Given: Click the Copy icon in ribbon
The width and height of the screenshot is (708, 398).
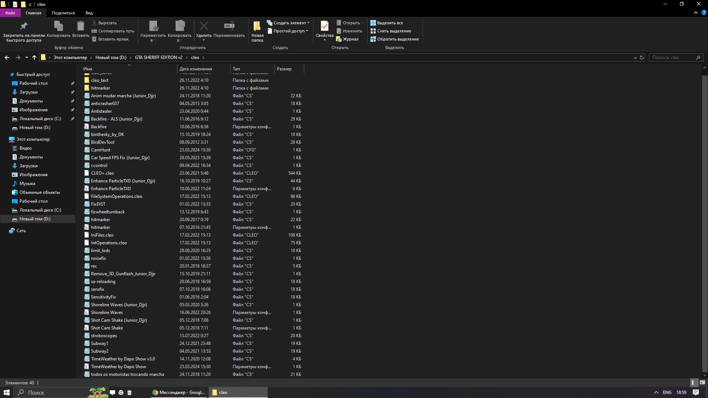Looking at the screenshot, I should coord(59,26).
